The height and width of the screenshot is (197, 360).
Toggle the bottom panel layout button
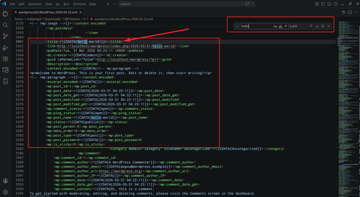329,4
